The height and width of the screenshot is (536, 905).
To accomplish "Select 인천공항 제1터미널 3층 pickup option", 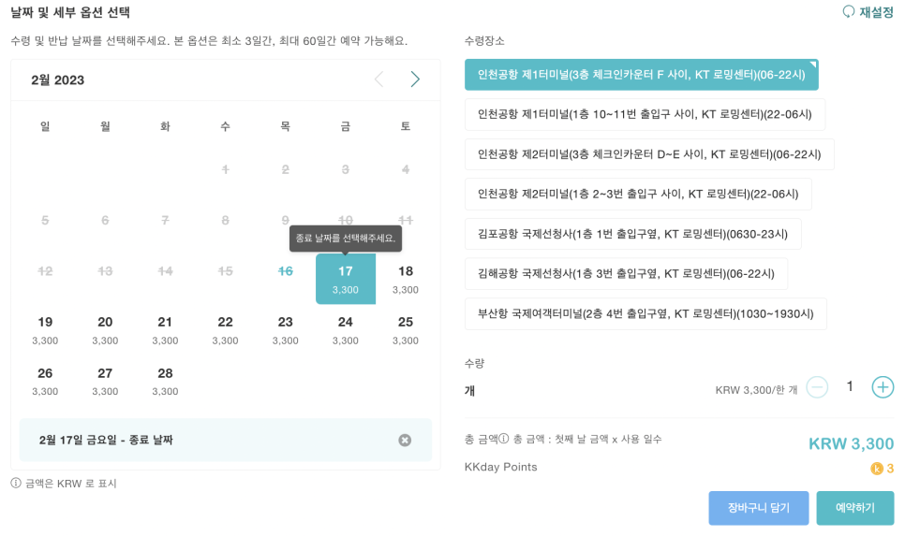I will (641, 75).
